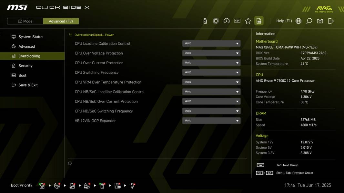This screenshot has width=344, height=193.
Task: Open Security section in sidebar
Action: coord(32,66)
